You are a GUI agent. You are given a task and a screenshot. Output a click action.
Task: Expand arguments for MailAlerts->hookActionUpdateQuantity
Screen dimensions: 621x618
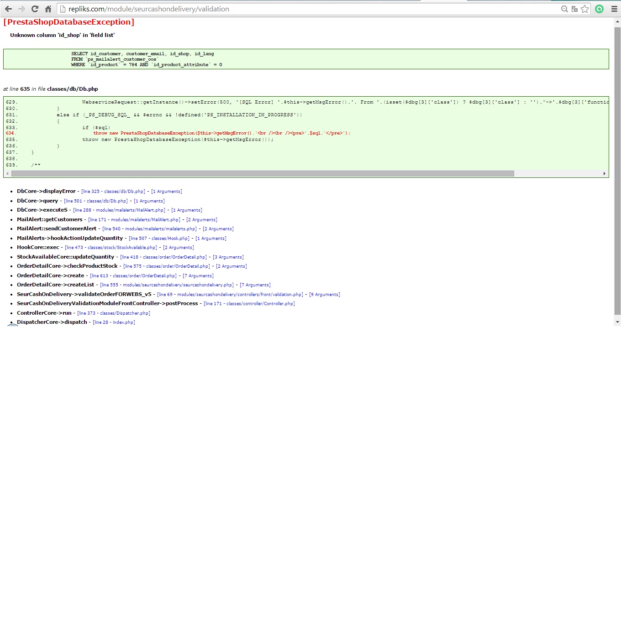pos(211,239)
